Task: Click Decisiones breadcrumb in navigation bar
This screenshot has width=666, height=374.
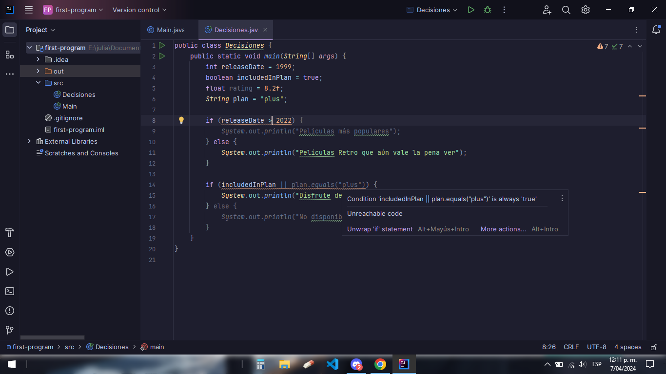Action: [x=107, y=347]
